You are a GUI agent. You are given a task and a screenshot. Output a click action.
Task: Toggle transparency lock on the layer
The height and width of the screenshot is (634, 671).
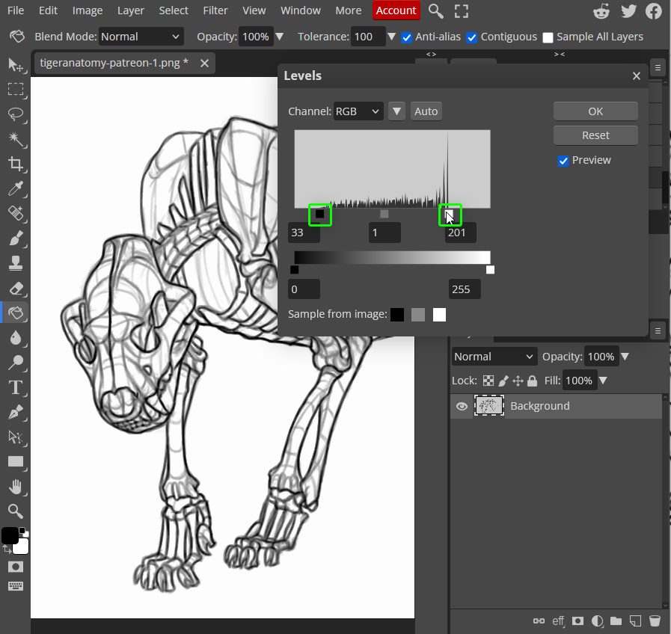click(488, 380)
